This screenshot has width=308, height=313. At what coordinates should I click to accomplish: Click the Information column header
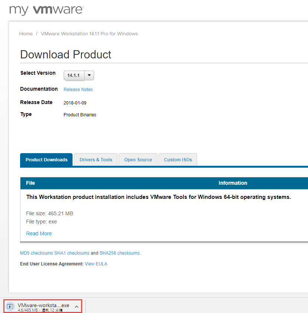[233, 183]
